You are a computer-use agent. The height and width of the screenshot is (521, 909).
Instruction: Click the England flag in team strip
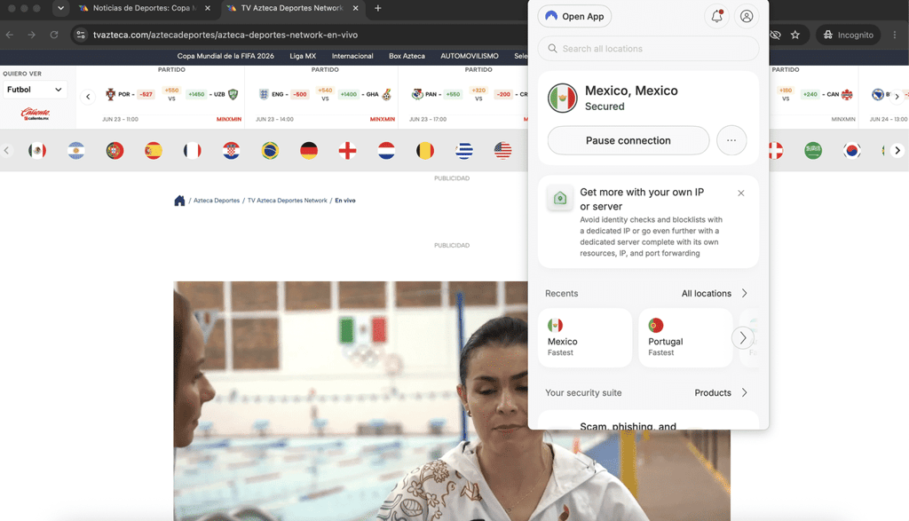pos(347,151)
